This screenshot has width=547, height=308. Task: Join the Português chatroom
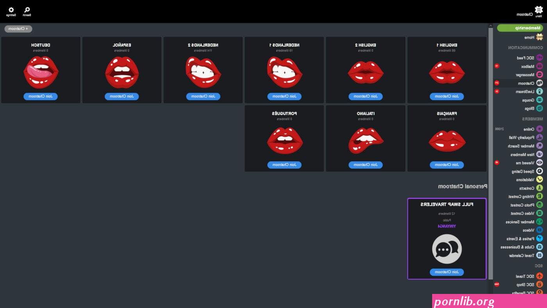284,165
